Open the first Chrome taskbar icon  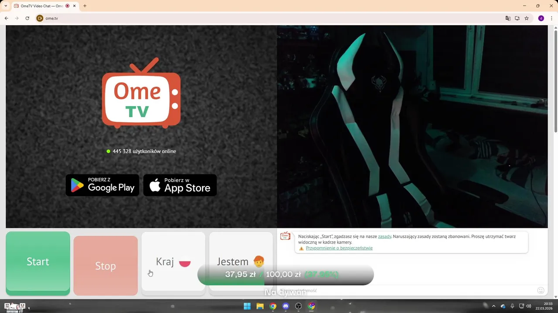pyautogui.click(x=273, y=306)
